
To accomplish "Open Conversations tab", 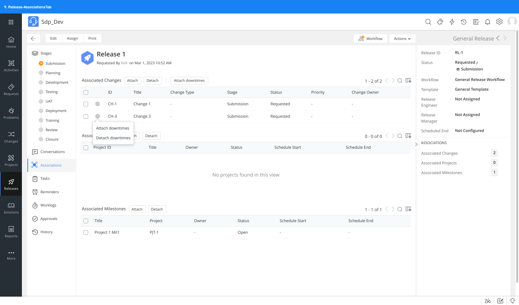I will [x=51, y=152].
